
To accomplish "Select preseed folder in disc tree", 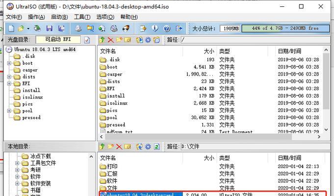I will click(31, 118).
